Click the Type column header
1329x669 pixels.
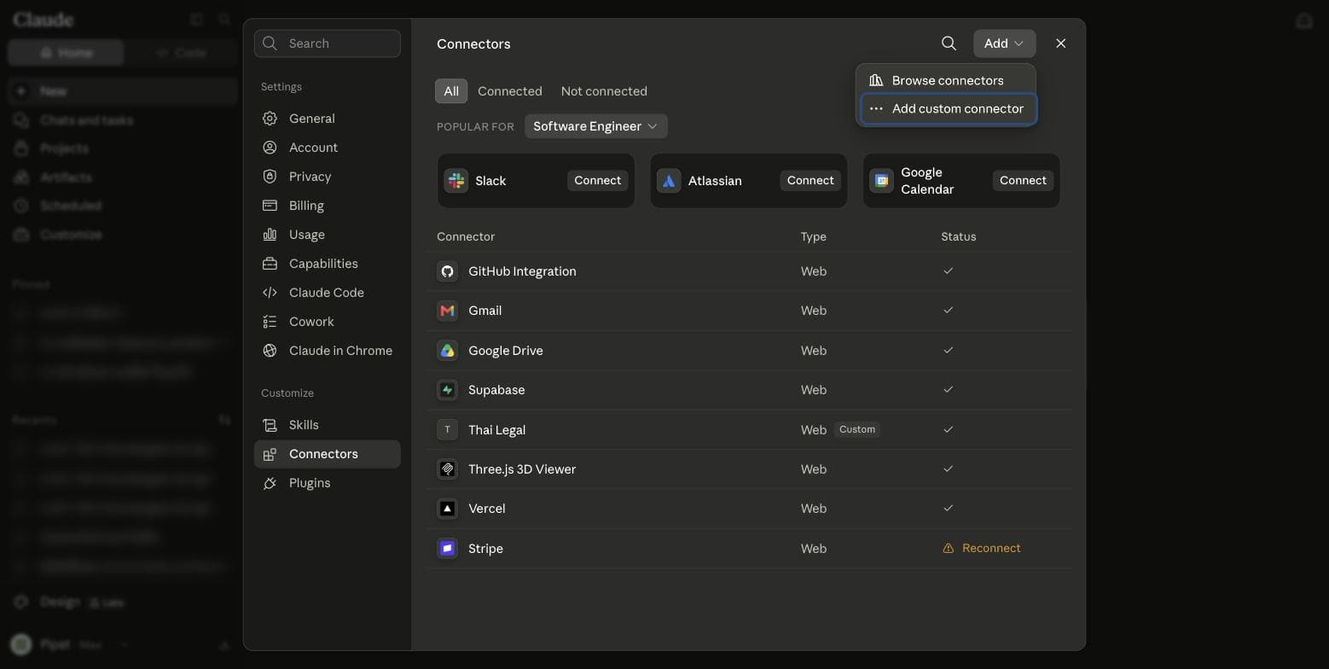(x=813, y=236)
